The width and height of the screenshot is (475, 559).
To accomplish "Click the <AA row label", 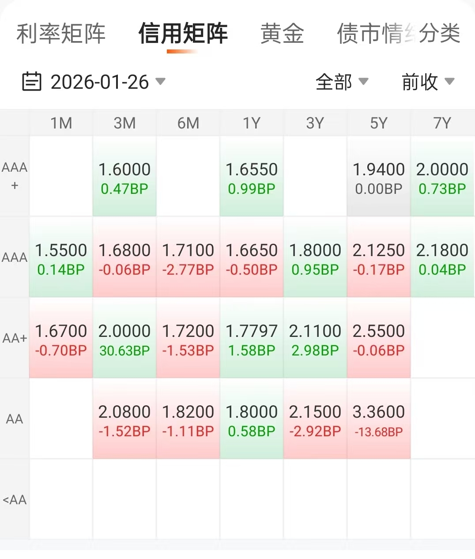I will [15, 500].
